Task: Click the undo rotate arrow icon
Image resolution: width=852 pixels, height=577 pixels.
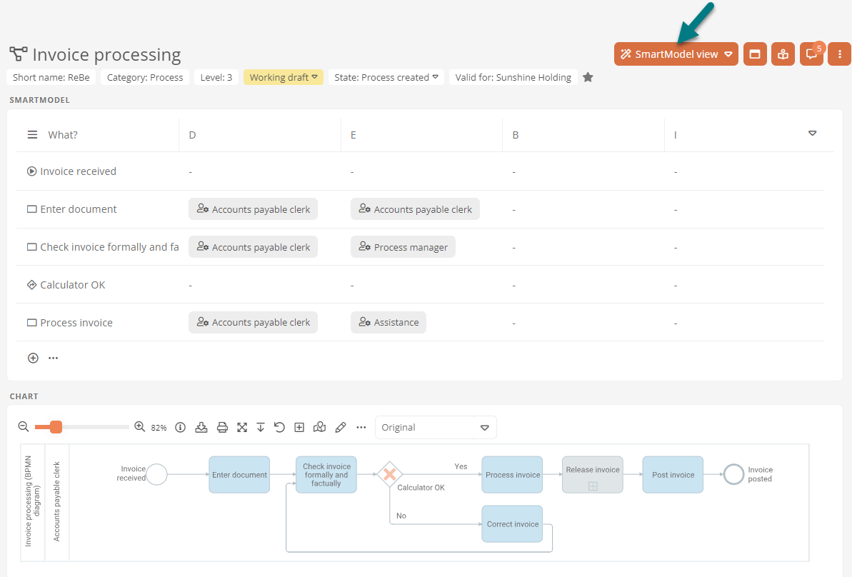Action: pyautogui.click(x=279, y=427)
